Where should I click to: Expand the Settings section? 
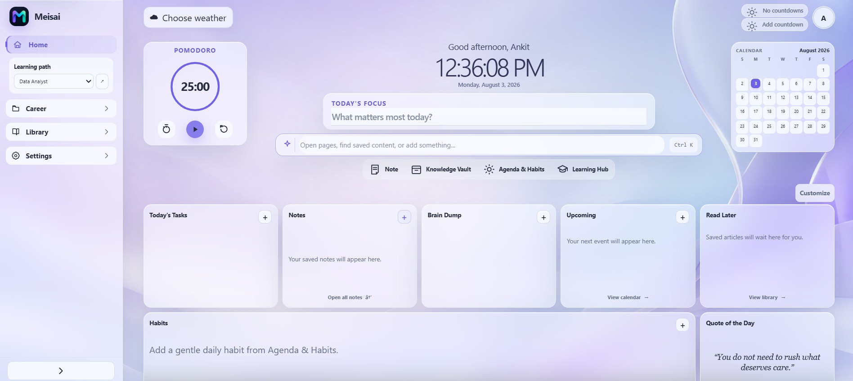click(61, 156)
